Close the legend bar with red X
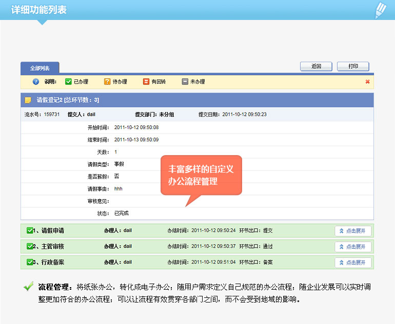Image resolution: width=395 pixels, height=324 pixels. pyautogui.click(x=367, y=82)
